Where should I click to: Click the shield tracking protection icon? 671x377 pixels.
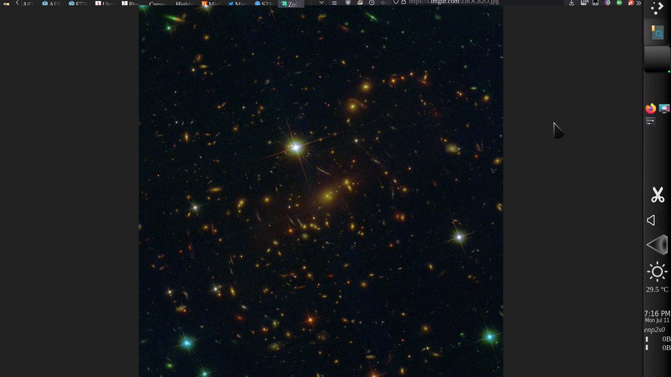pos(395,2)
